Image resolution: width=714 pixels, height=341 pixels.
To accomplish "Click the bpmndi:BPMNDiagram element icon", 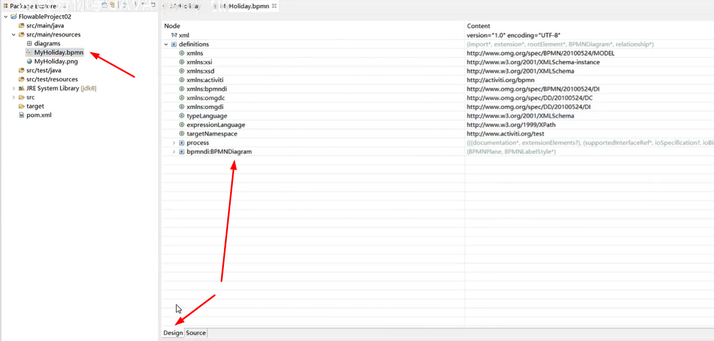I will click(x=182, y=152).
